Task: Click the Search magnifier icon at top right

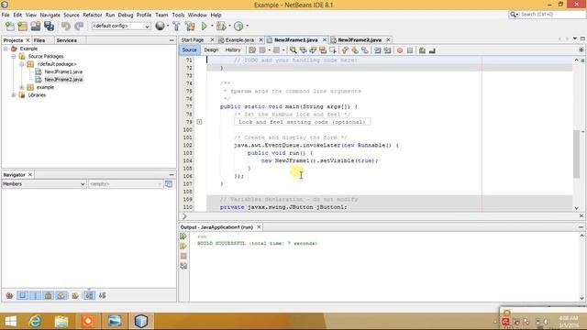Action: pos(513,15)
